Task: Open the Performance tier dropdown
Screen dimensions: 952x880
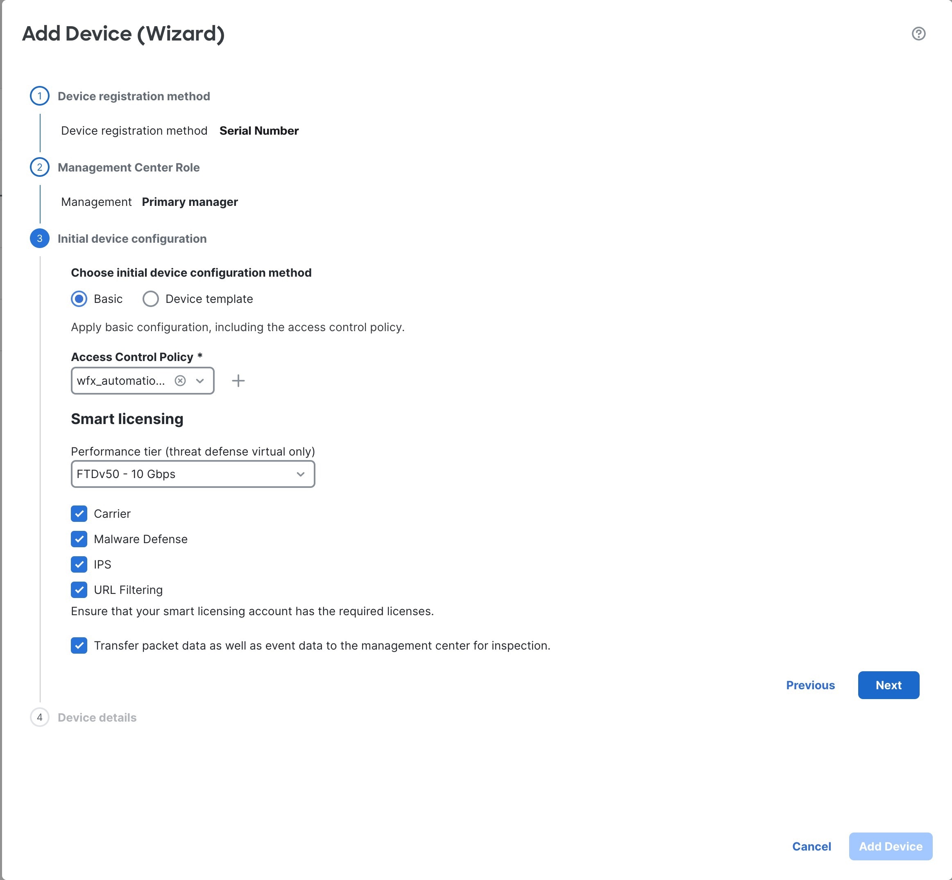Action: point(193,474)
